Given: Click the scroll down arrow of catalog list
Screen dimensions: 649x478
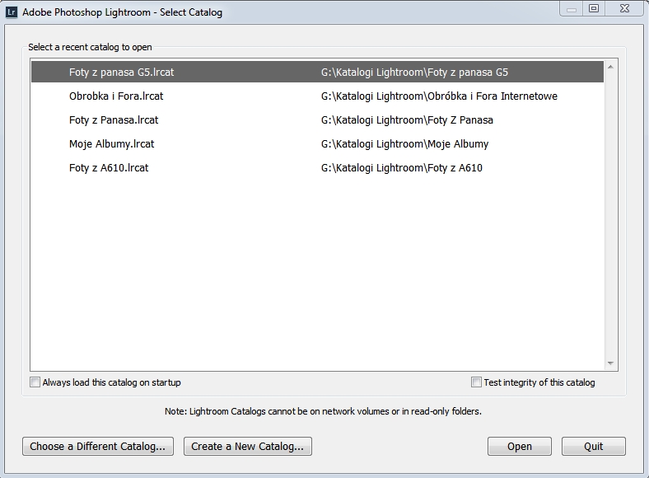Looking at the screenshot, I should 610,363.
